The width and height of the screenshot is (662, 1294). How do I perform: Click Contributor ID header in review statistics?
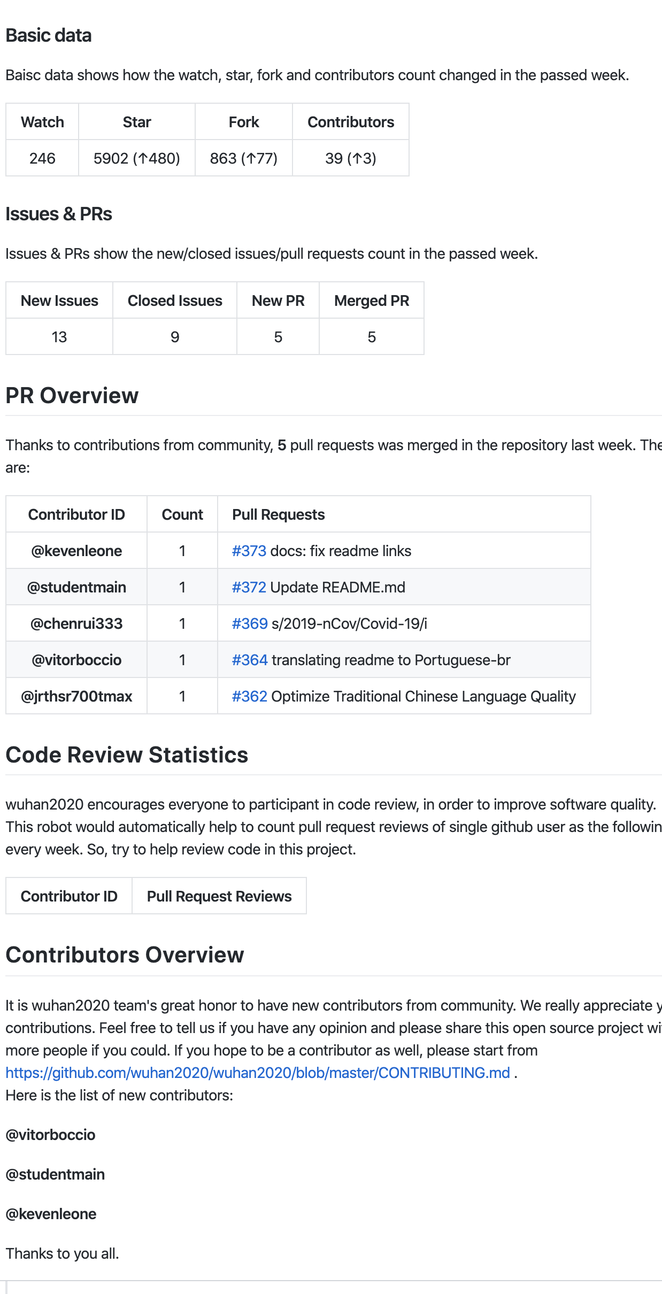point(69,896)
